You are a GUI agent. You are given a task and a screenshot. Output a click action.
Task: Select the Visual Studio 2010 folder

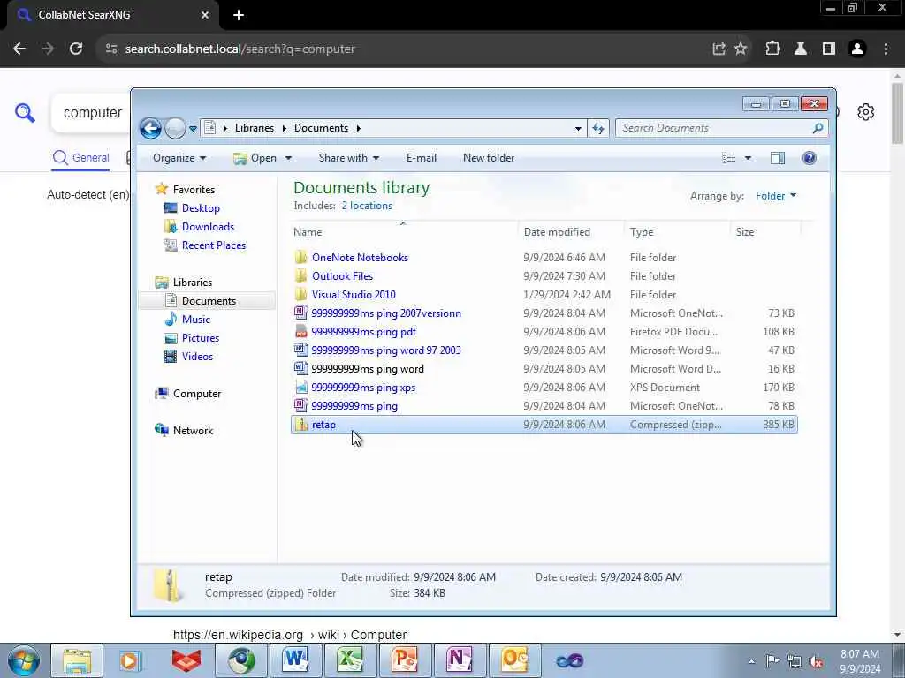coord(354,295)
